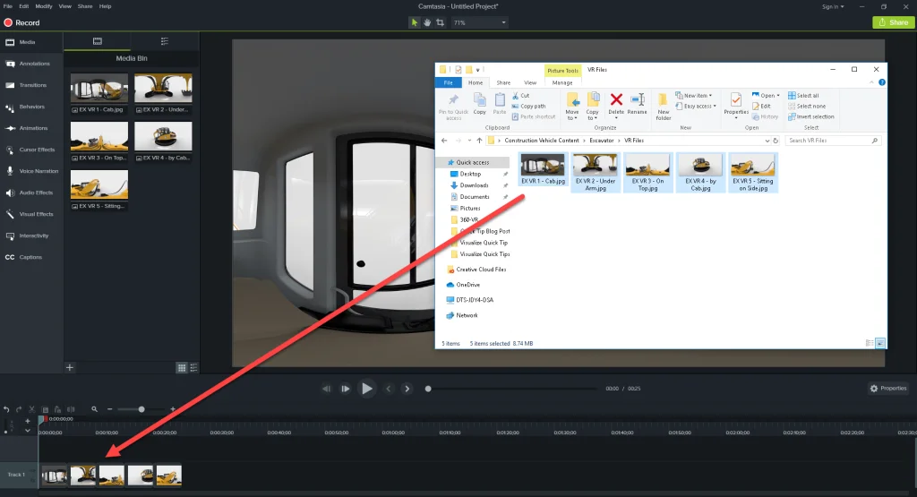Open the Modify menu
Image resolution: width=917 pixels, height=497 pixels.
[43, 6]
